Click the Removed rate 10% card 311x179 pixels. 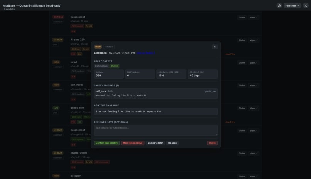click(171, 74)
